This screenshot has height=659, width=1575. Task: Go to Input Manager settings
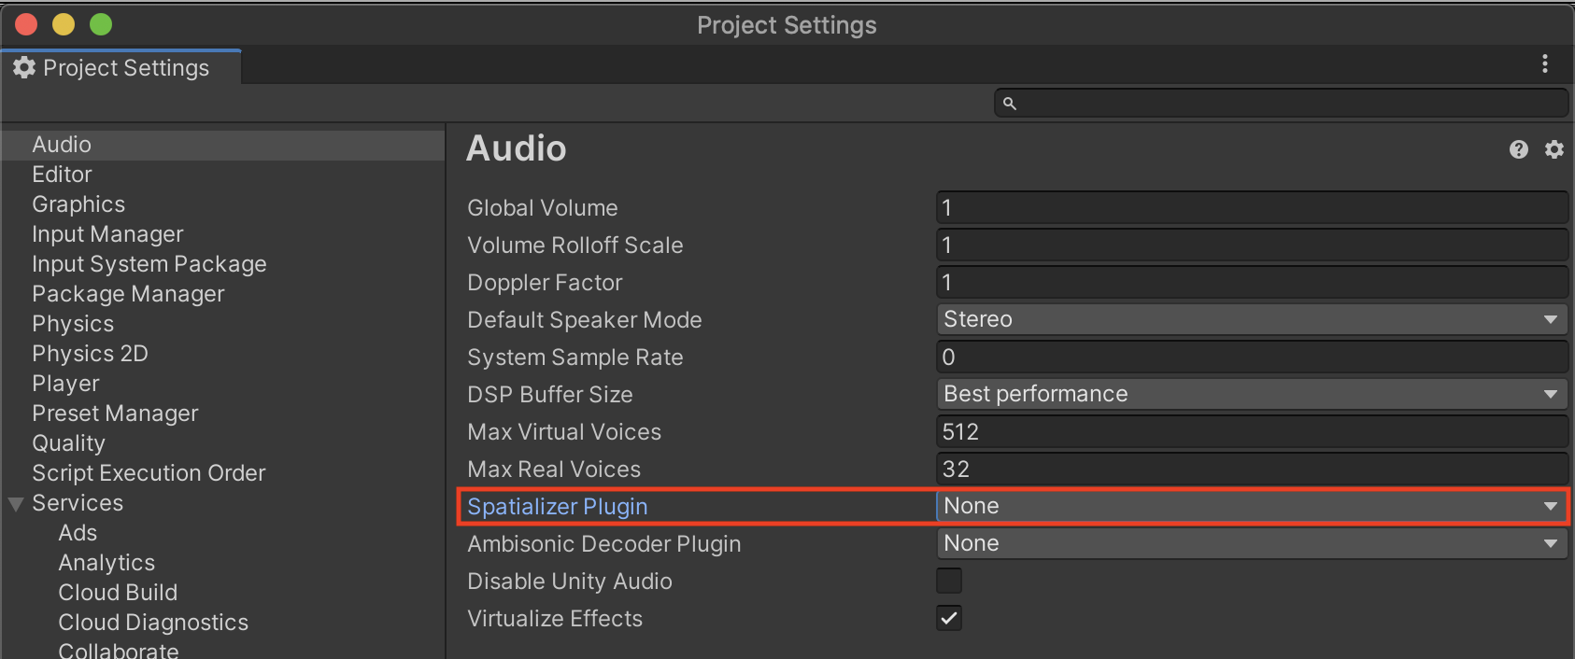point(107,234)
